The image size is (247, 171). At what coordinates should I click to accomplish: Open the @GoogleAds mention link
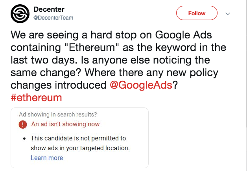(x=141, y=85)
